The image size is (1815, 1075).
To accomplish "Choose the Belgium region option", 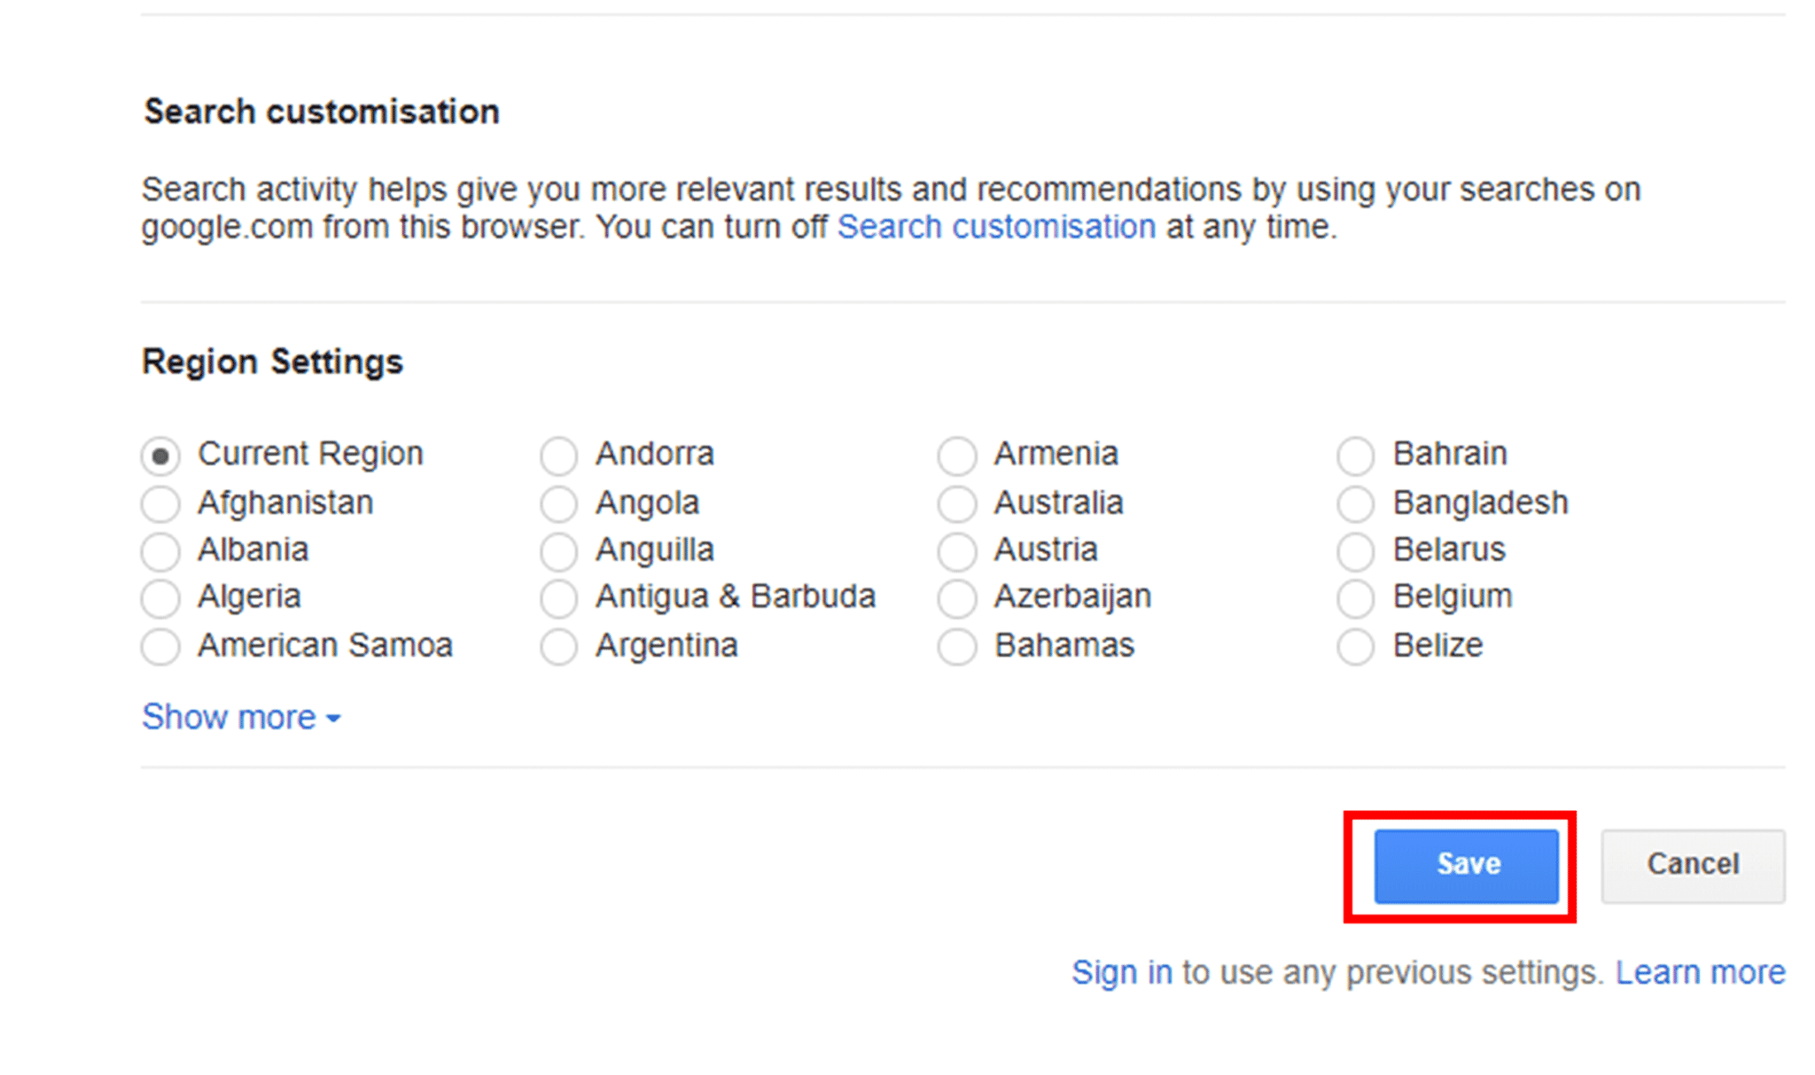I will (1356, 597).
